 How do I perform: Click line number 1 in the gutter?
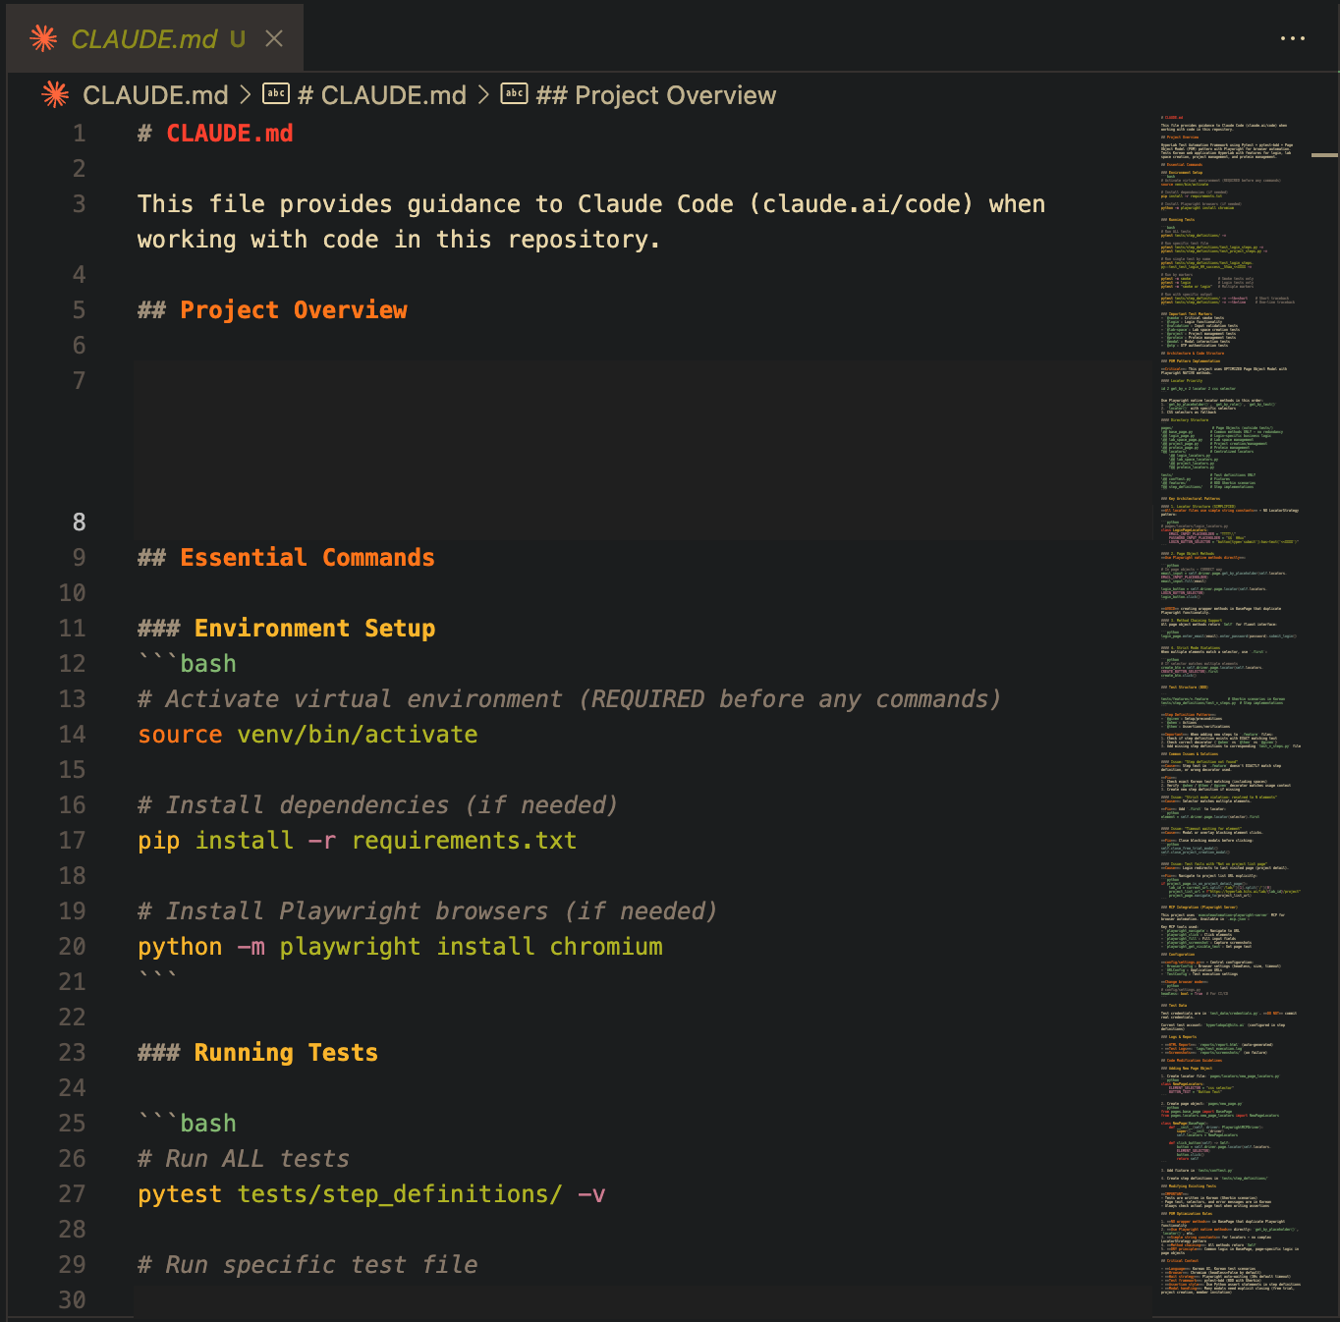pyautogui.click(x=79, y=134)
